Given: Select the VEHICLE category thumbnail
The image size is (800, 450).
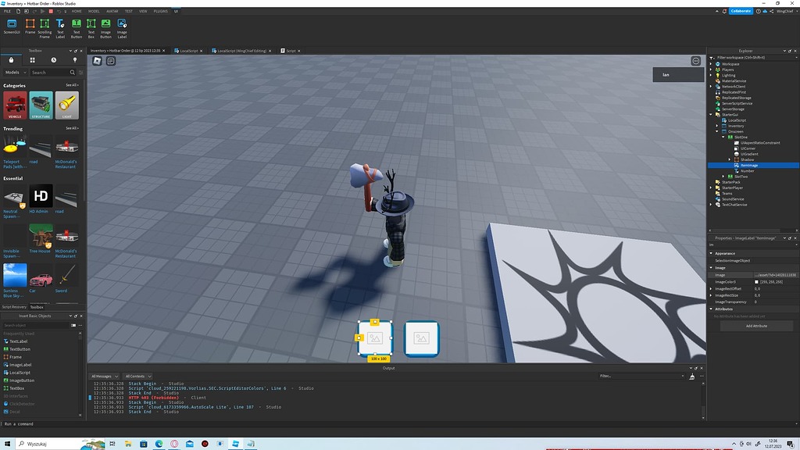Looking at the screenshot, I should coord(15,105).
